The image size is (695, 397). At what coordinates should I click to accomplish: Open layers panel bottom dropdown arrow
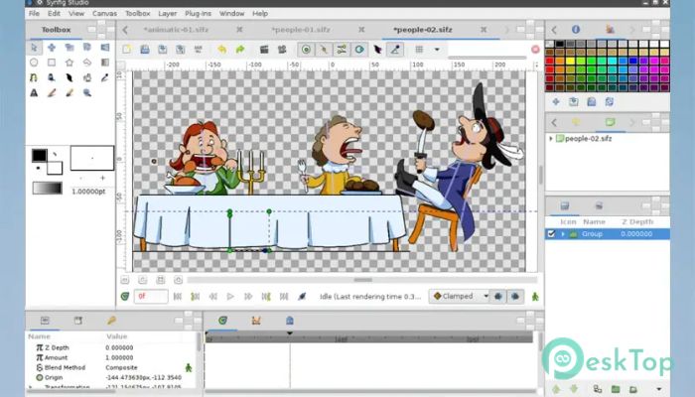(x=659, y=389)
